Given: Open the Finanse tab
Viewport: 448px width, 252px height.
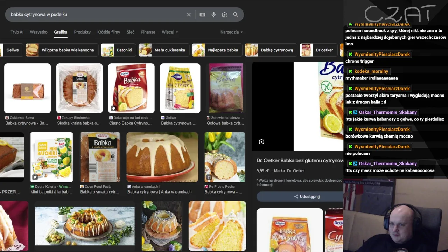Looking at the screenshot, I should 148,32.
